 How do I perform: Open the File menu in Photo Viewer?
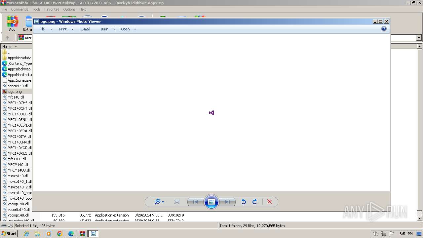(42, 29)
